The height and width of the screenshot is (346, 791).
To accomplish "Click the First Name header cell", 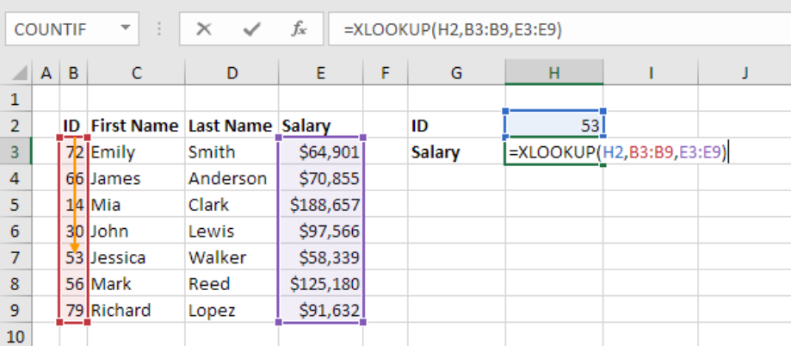I will (136, 125).
